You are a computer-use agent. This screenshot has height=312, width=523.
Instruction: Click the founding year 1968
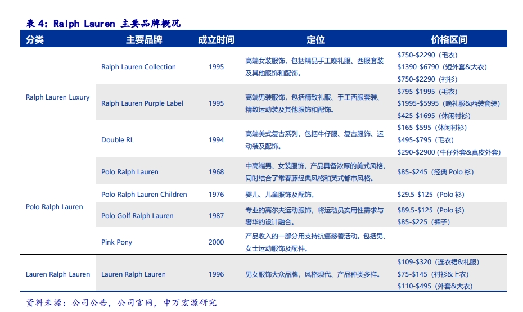click(x=216, y=172)
